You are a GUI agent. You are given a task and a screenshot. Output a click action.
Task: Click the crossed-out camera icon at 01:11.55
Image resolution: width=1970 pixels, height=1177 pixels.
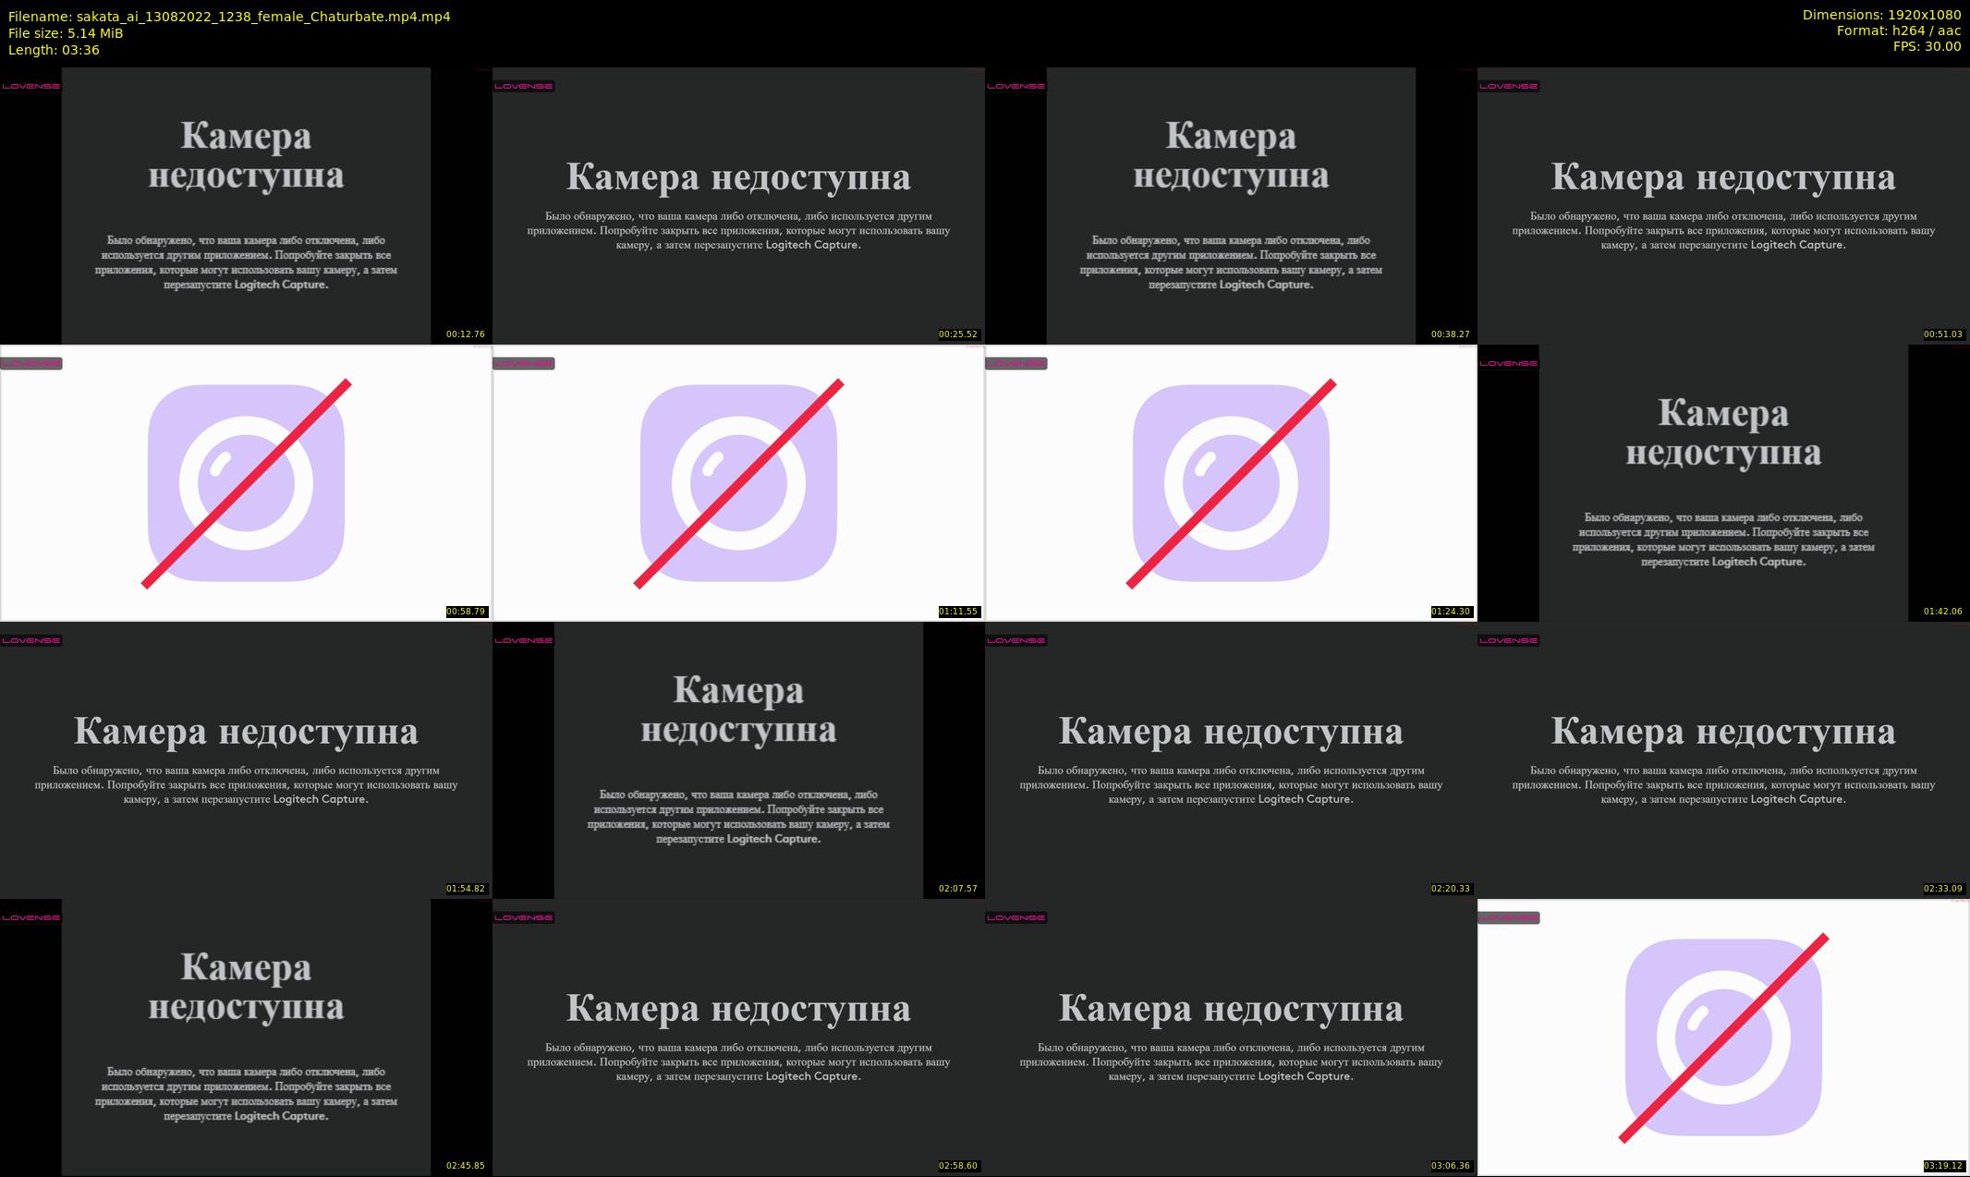click(738, 483)
